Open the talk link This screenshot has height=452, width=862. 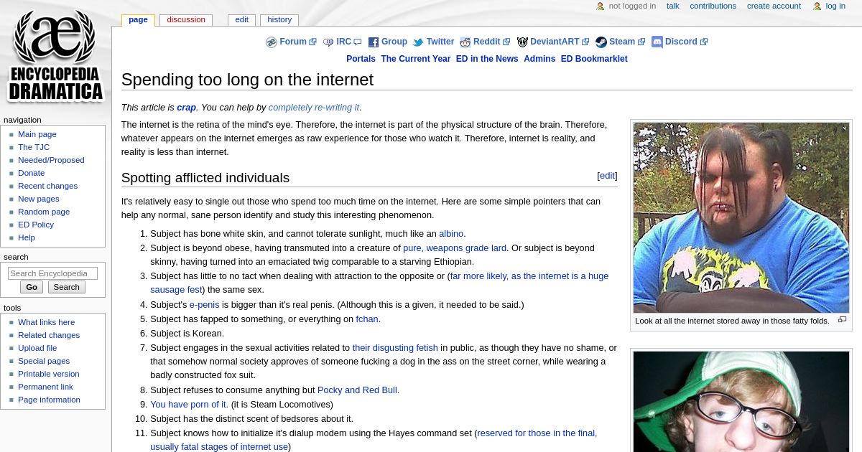pos(673,6)
